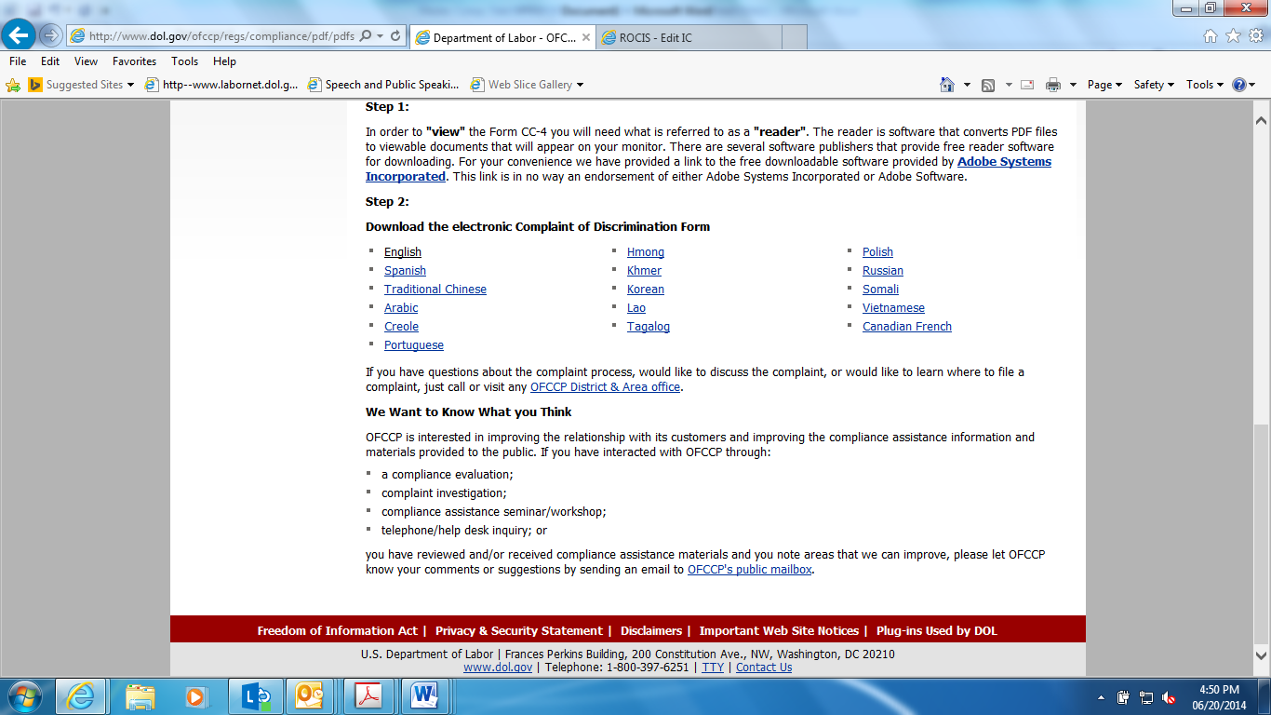The width and height of the screenshot is (1271, 715).
Task: Click the Home icon in the command bar
Action: click(x=947, y=85)
